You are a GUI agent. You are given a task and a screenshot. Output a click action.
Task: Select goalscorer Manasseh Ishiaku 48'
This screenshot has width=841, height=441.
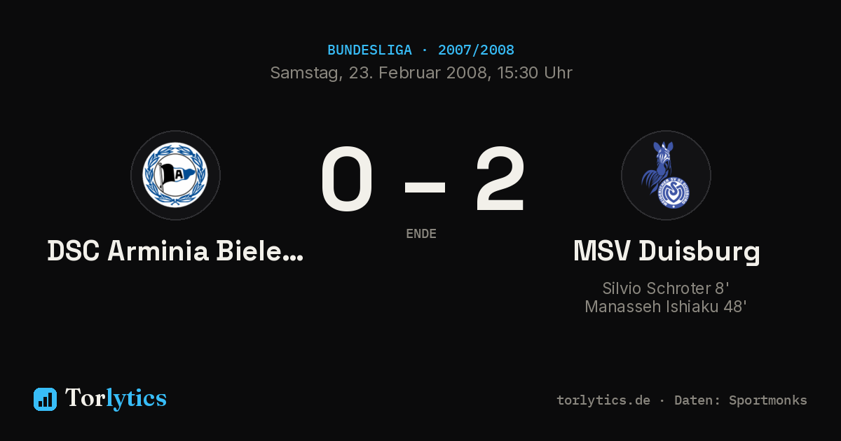point(666,307)
